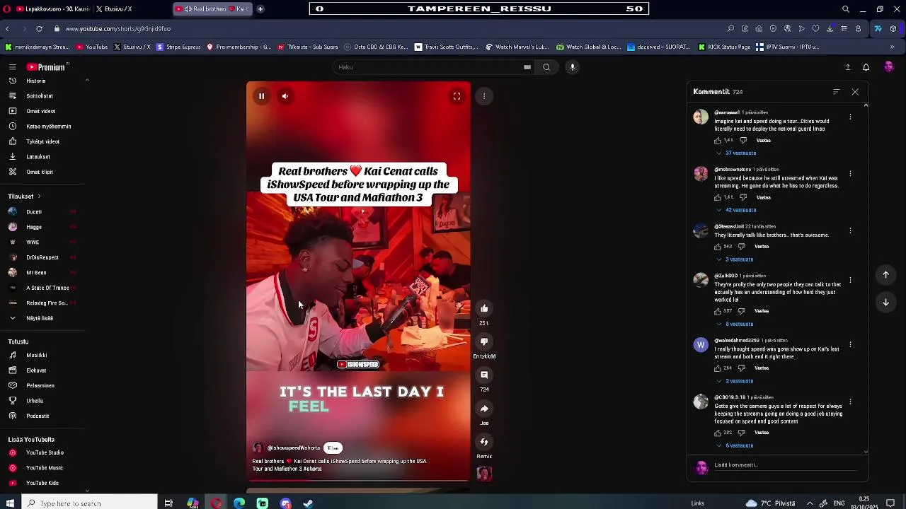This screenshot has height=509, width=906.
Task: Click the YouTube search magnifier button
Action: [546, 67]
